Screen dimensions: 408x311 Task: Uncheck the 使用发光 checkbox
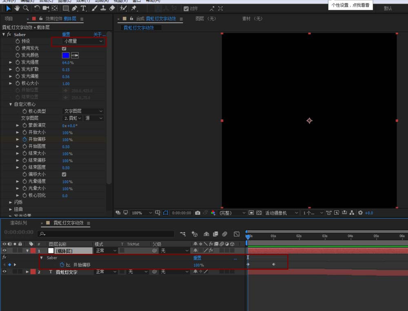tap(64, 48)
